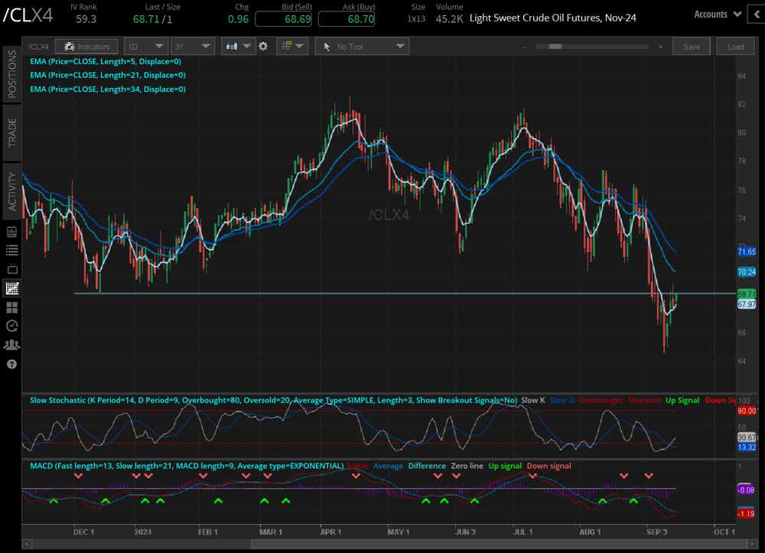Click the drawings tool icon on the toolbar
Viewport: 765px width, 553px height.
[x=288, y=46]
